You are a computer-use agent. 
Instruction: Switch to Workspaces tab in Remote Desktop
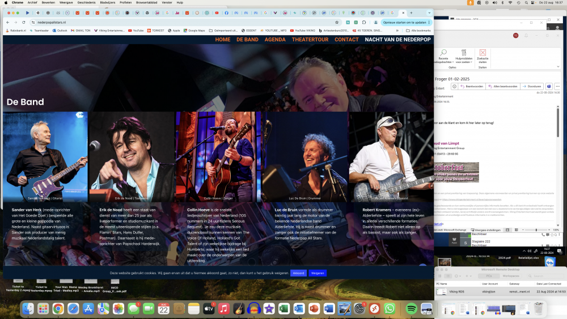511,276
